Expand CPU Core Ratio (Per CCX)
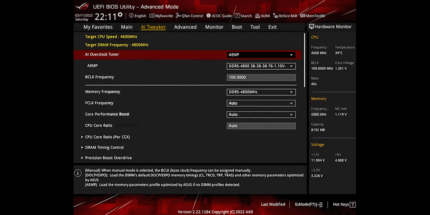This screenshot has width=430, height=215. point(107,137)
